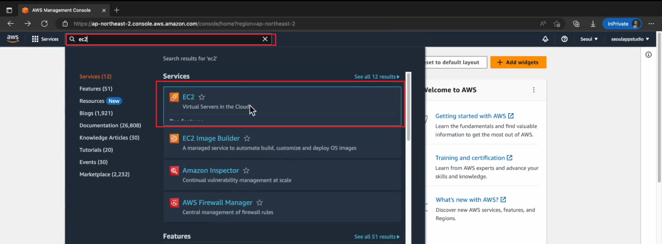Open What's new with AWS link
The height and width of the screenshot is (244, 662).
[x=471, y=200]
